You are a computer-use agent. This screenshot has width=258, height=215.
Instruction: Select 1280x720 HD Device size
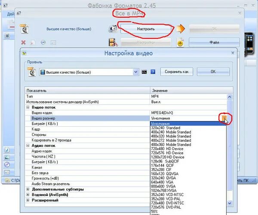(x=188, y=157)
